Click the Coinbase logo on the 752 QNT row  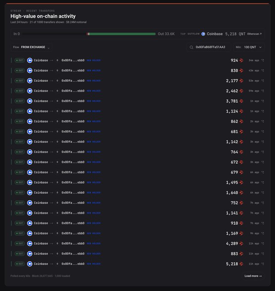(x=30, y=203)
